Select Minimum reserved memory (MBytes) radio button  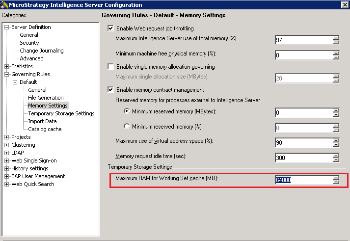tap(127, 111)
